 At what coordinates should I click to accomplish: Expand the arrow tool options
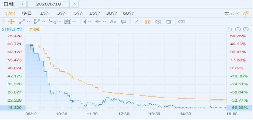pos(105,22)
